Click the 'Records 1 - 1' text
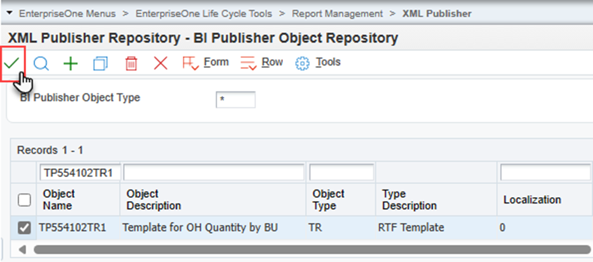The image size is (593, 262). coord(50,150)
